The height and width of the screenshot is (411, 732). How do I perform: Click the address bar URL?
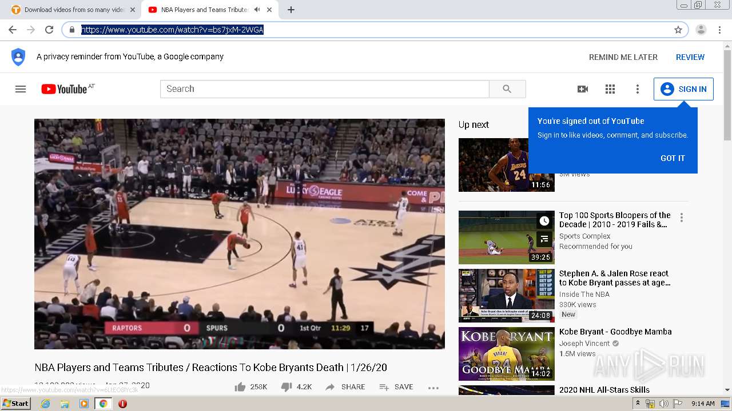172,30
